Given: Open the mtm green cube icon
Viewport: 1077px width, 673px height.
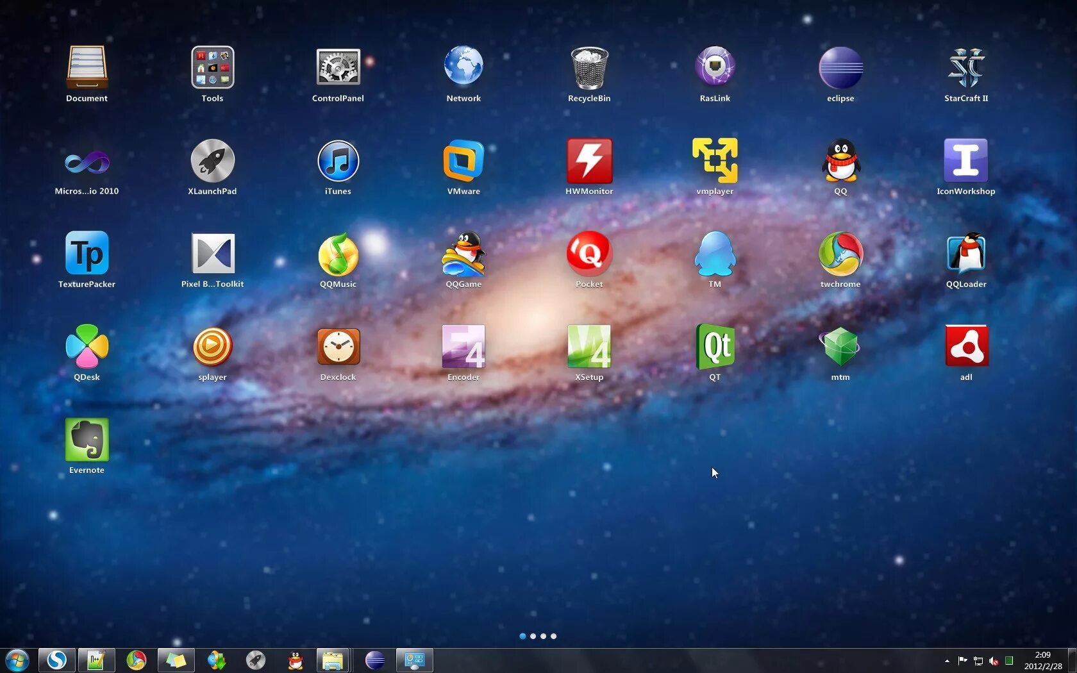Looking at the screenshot, I should pos(840,346).
